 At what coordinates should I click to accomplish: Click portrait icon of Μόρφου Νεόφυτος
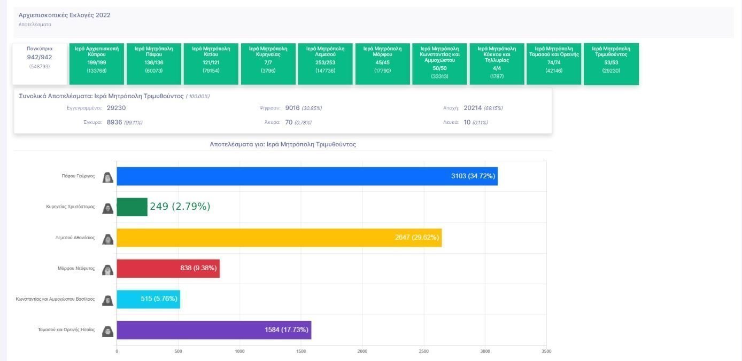point(108,269)
